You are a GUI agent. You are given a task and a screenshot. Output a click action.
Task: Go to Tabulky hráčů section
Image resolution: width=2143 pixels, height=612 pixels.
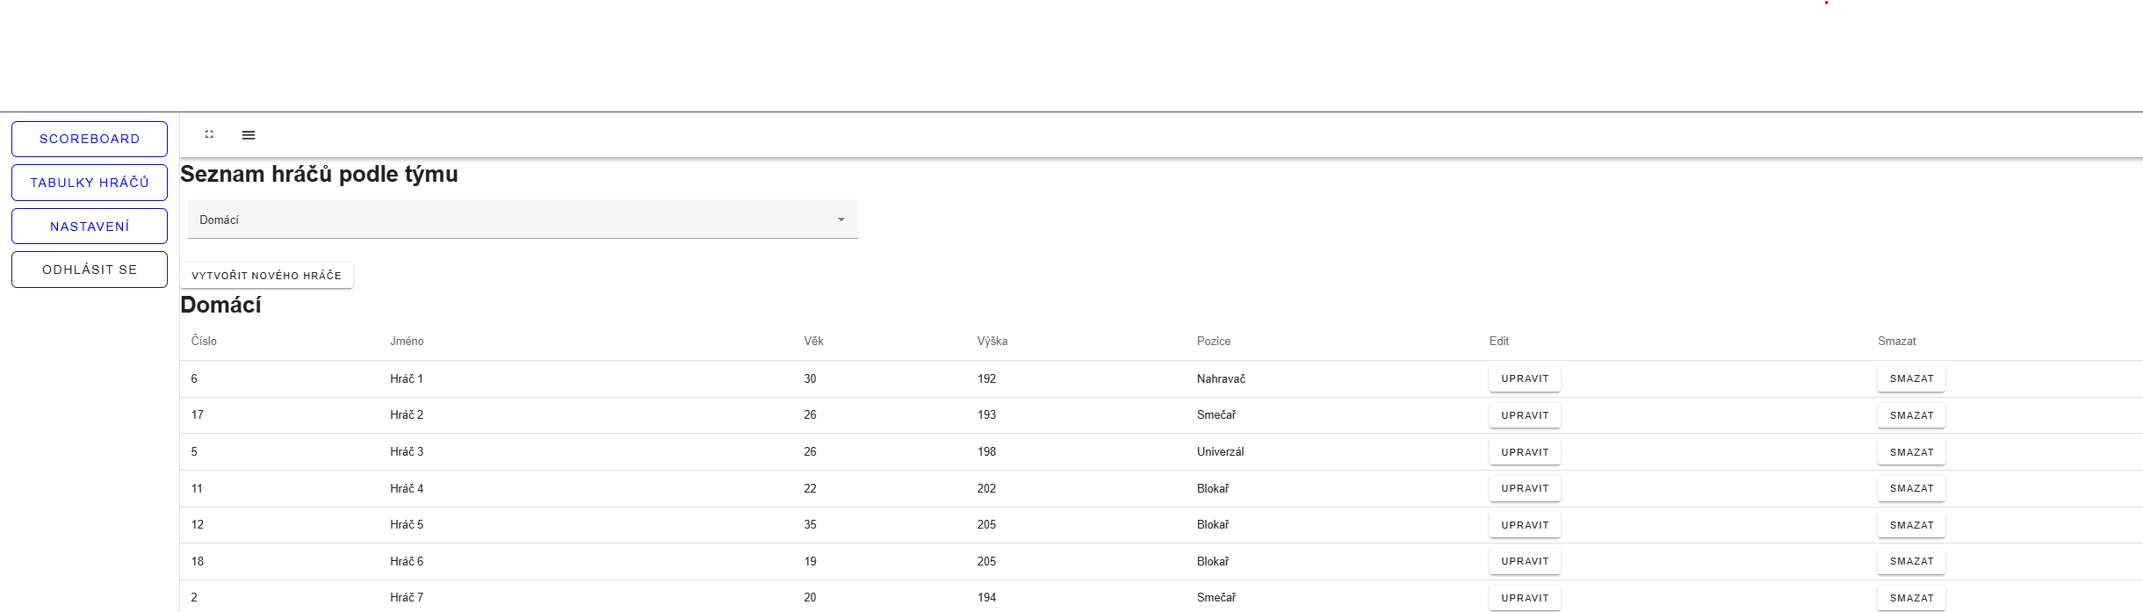click(90, 183)
